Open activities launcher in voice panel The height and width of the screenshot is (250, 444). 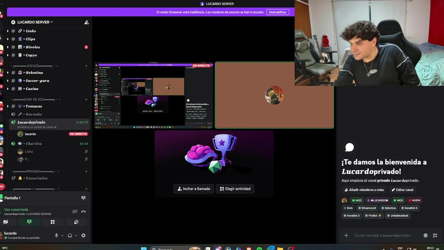pos(53,222)
